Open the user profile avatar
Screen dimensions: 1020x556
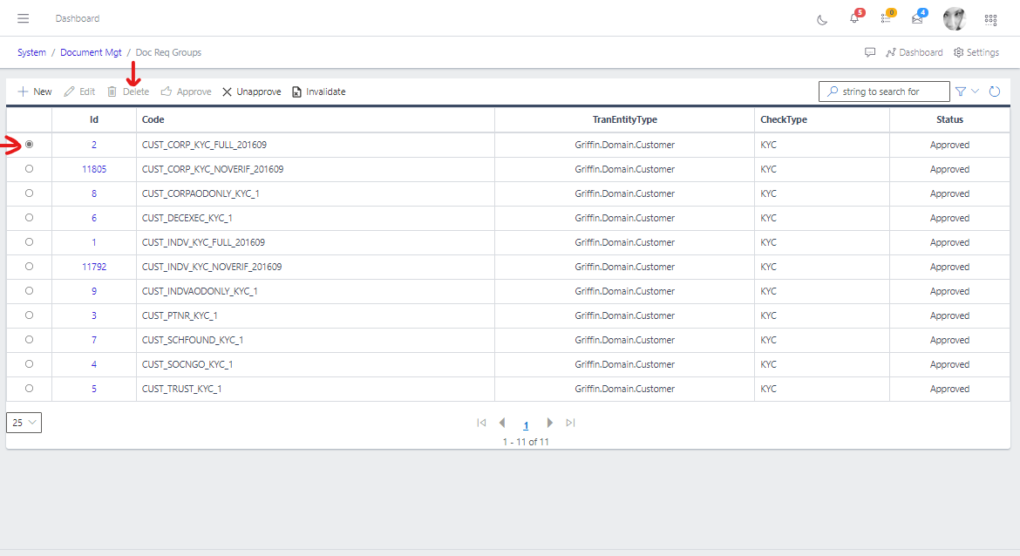(955, 19)
